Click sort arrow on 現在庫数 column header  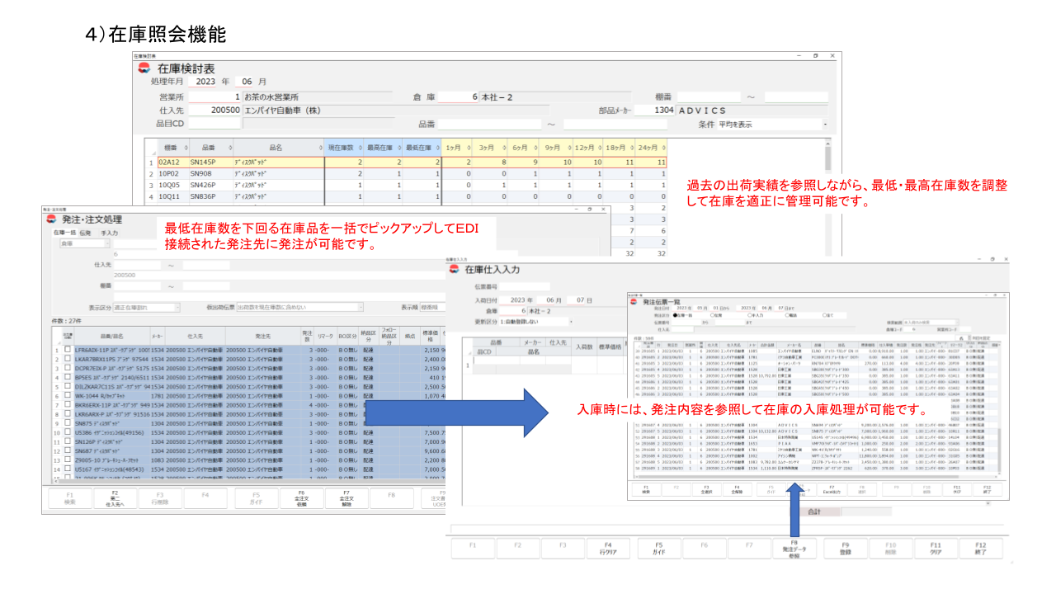[x=361, y=148]
